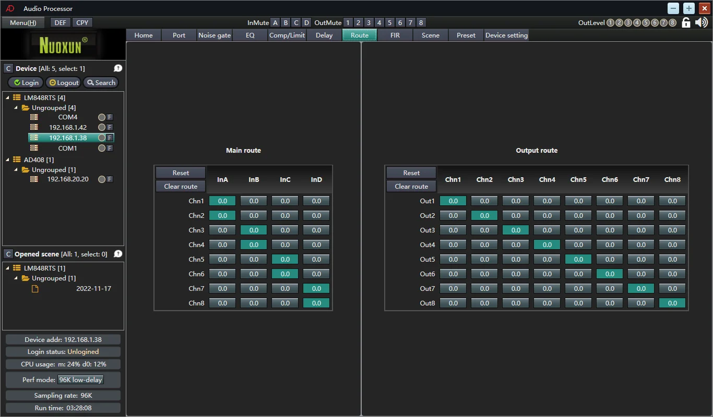This screenshot has height=417, width=713.
Task: Click the speaker volume icon
Action: (x=702, y=22)
